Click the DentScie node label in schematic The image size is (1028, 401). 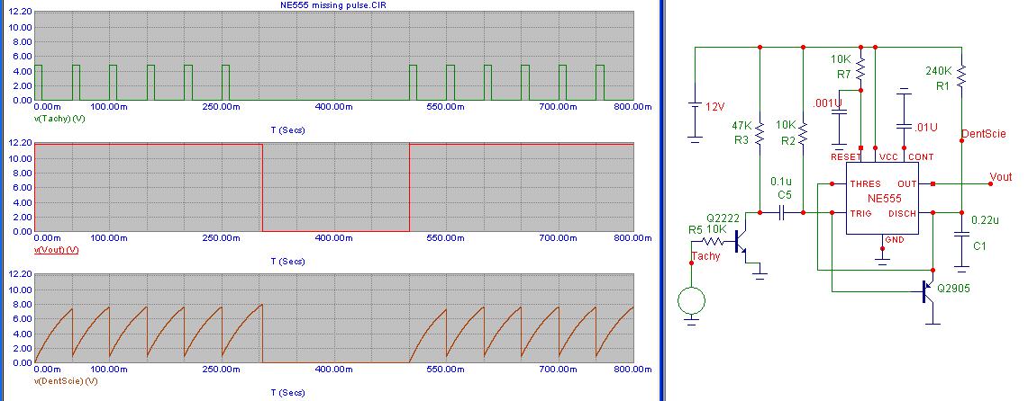tap(984, 134)
